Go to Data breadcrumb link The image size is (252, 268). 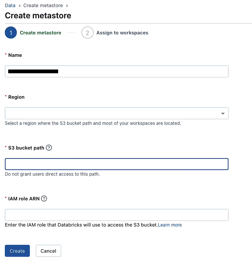pyautogui.click(x=10, y=6)
